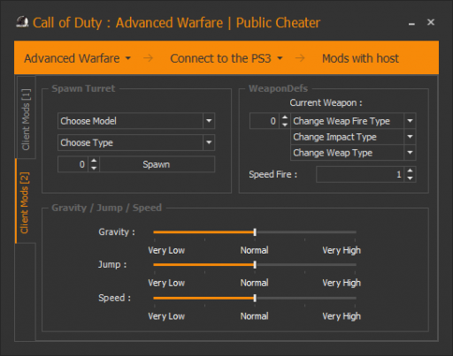
Task: Lower Speed Fire value with down arrow
Action: click(x=410, y=178)
